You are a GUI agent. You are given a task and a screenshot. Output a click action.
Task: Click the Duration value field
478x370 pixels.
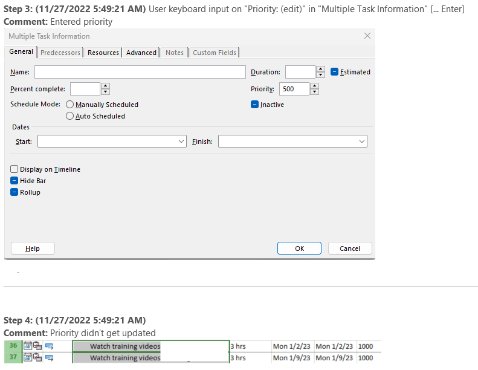[x=300, y=72]
